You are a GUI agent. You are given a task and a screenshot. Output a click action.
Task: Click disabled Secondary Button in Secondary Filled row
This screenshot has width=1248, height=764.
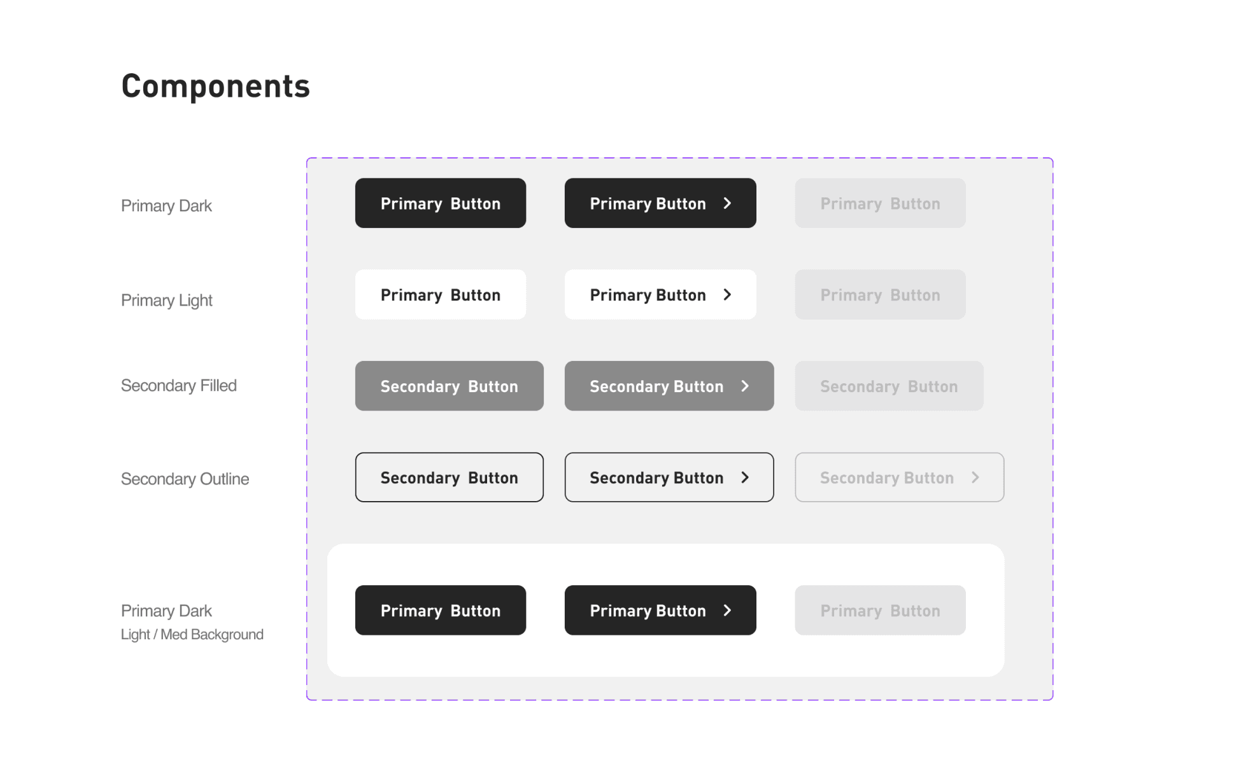point(889,386)
